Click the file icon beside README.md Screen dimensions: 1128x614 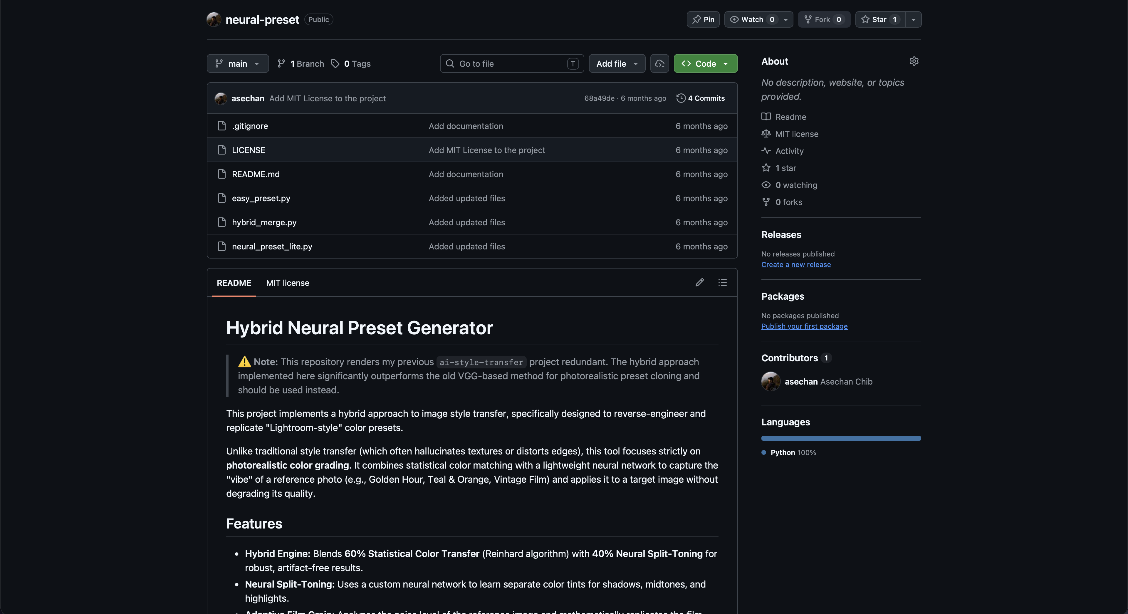[221, 174]
